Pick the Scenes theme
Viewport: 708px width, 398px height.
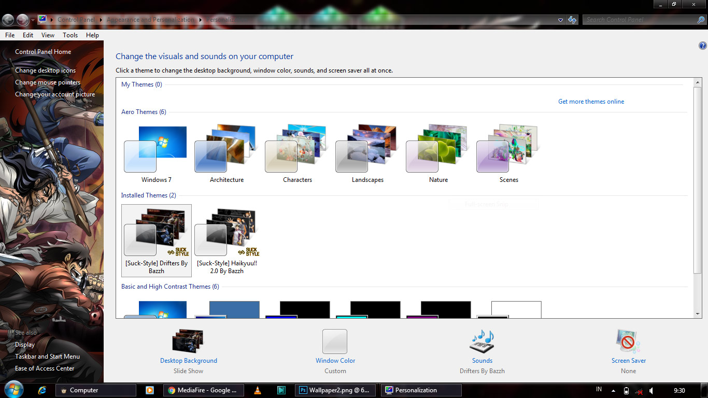(508, 154)
